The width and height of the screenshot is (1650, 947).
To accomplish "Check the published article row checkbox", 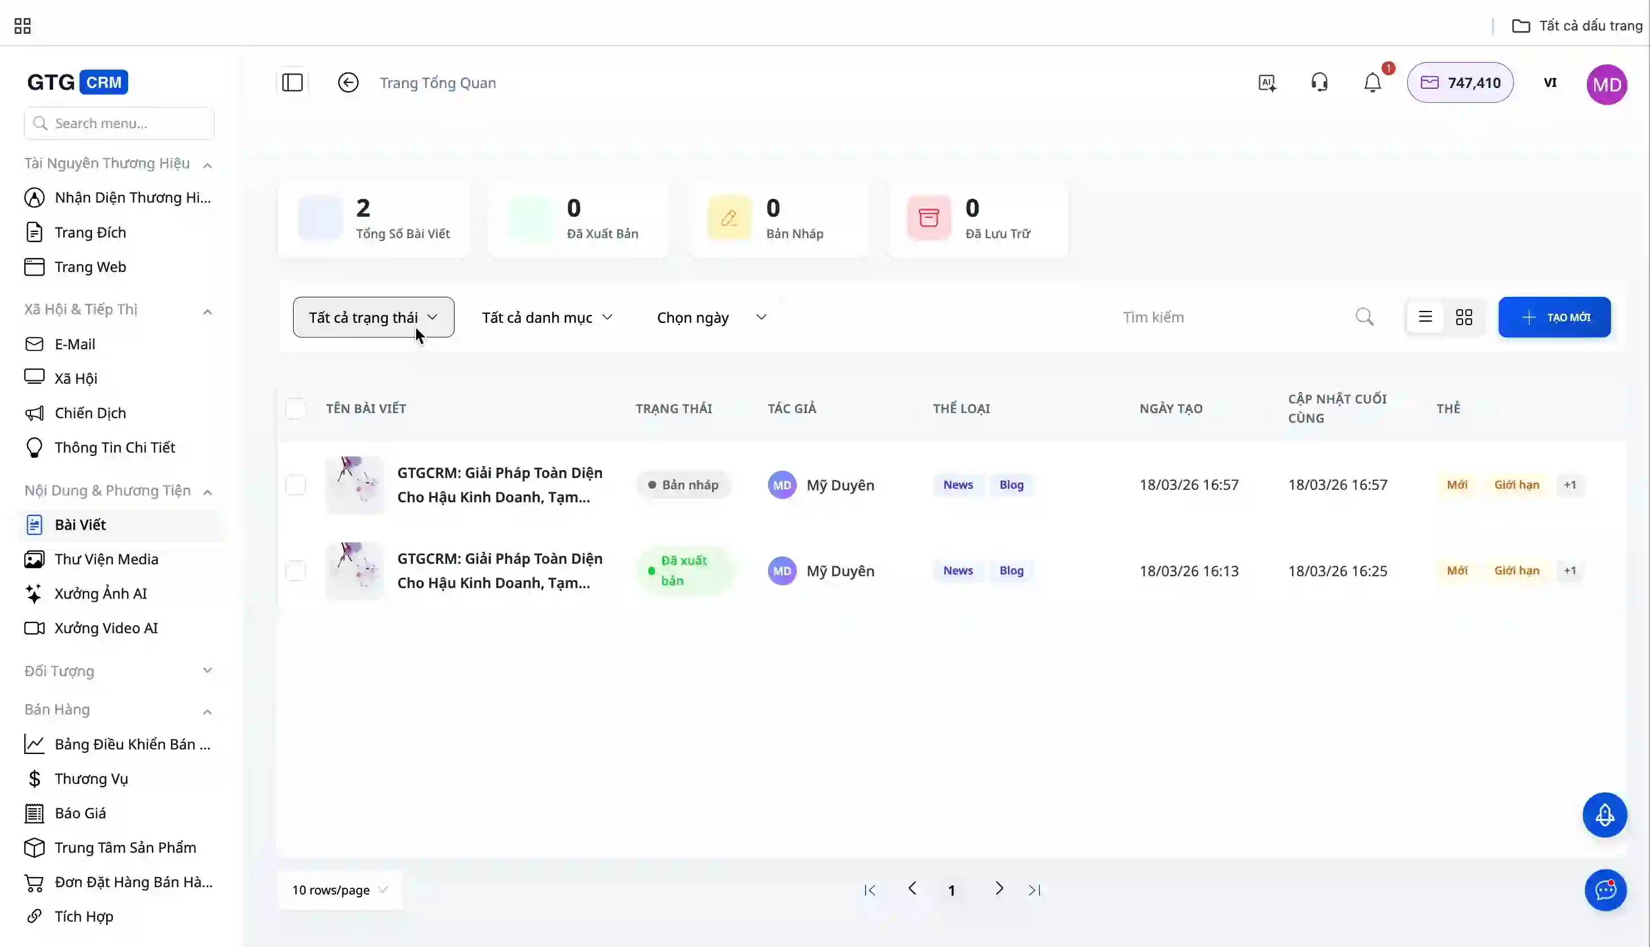I will [x=295, y=571].
